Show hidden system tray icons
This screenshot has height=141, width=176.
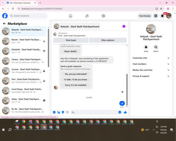click(153, 130)
